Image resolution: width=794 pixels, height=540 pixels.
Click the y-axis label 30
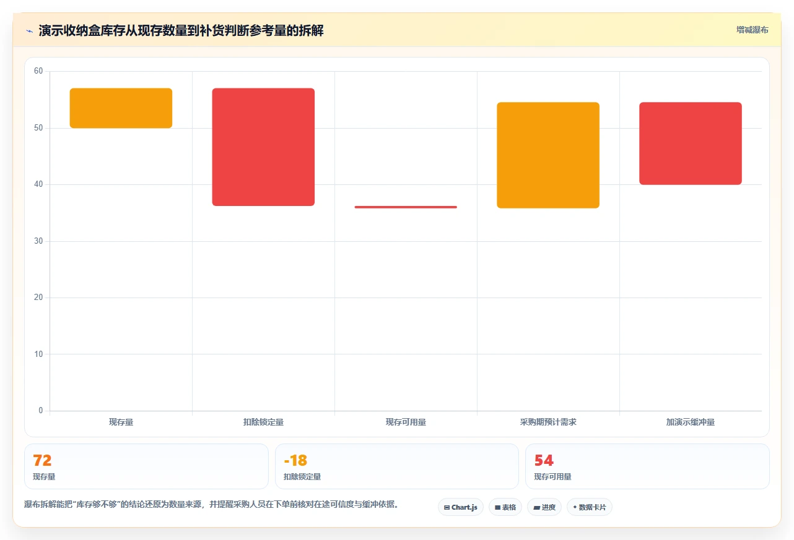pyautogui.click(x=38, y=241)
